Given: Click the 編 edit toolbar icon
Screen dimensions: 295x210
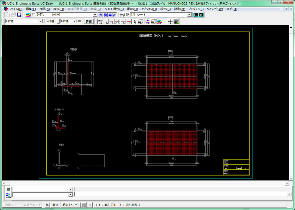Looking at the screenshot, I should 110,15.
